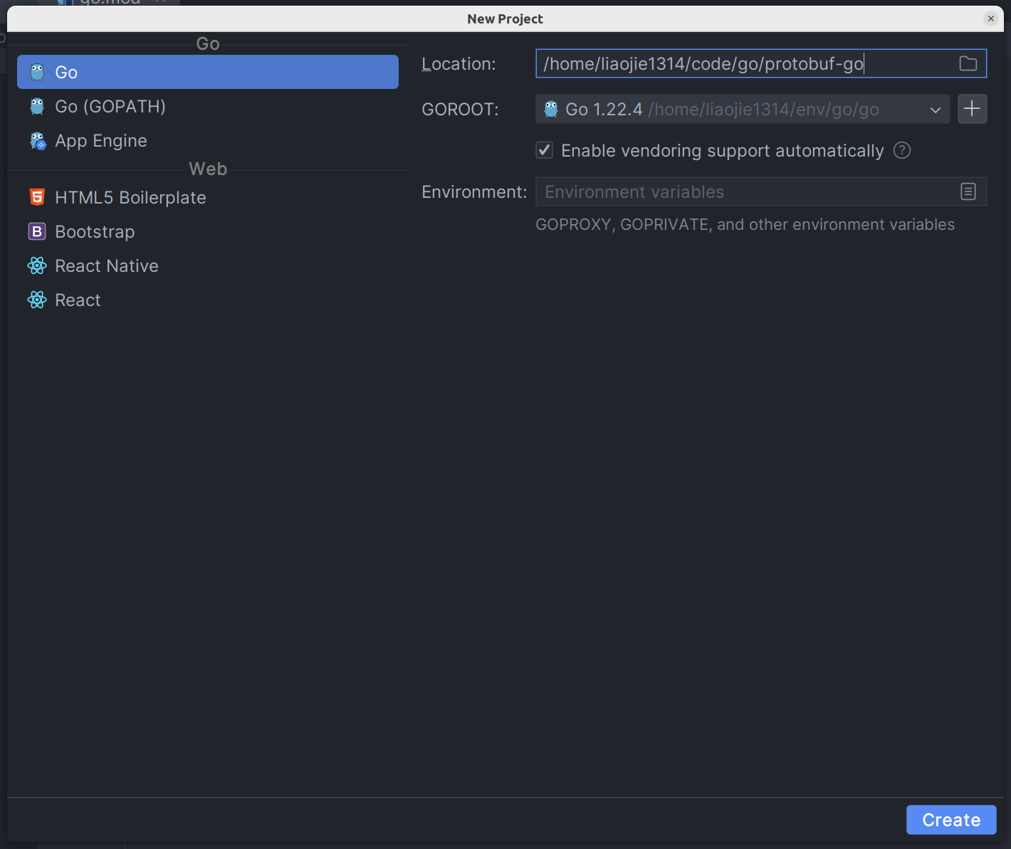Screen dimensions: 1011x849
Task: Click the Location path input field
Action: point(761,63)
